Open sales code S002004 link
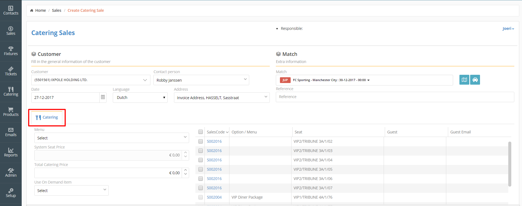Image resolution: width=522 pixels, height=206 pixels. point(214,197)
